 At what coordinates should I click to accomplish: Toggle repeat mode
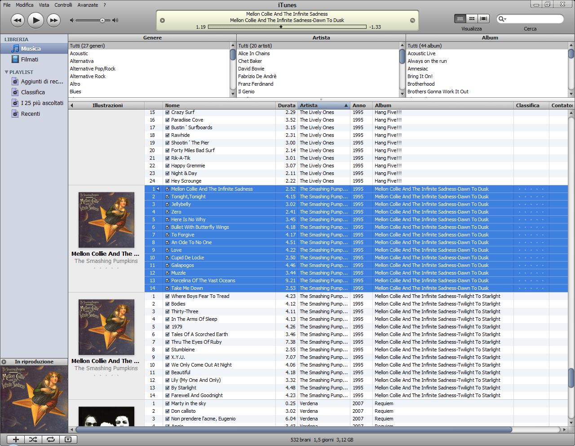(50, 439)
